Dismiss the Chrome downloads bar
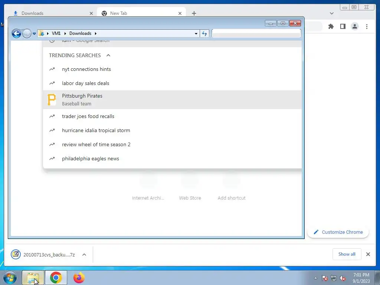 368,254
